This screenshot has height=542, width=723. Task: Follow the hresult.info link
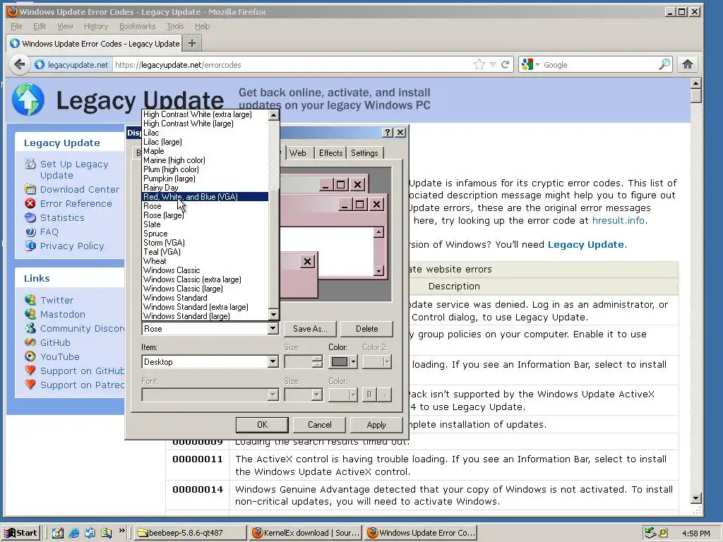point(619,220)
